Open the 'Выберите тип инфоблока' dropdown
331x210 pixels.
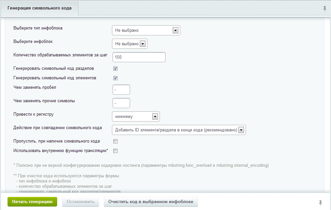(146, 30)
